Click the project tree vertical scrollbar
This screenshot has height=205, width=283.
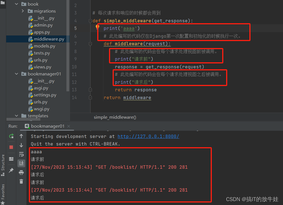coord(68,46)
